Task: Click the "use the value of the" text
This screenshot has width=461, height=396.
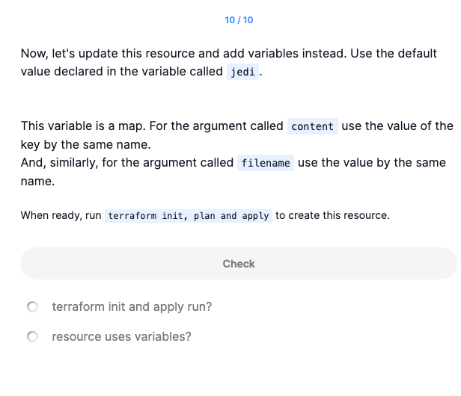Action: [397, 126]
